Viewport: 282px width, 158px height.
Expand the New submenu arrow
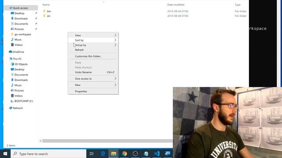[115, 85]
